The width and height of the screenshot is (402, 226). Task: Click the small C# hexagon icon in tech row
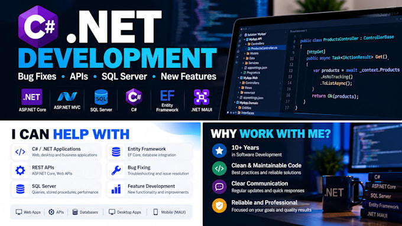[134, 97]
